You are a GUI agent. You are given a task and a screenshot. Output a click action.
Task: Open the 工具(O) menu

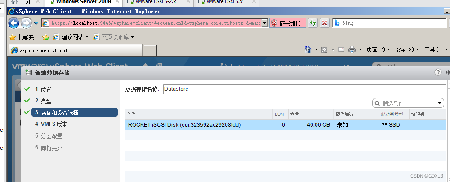pos(436,50)
